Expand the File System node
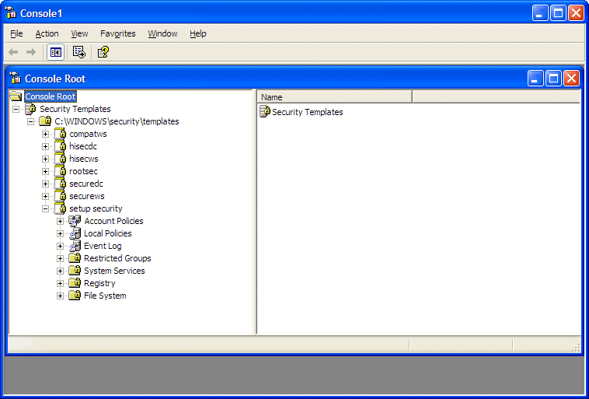 [60, 296]
